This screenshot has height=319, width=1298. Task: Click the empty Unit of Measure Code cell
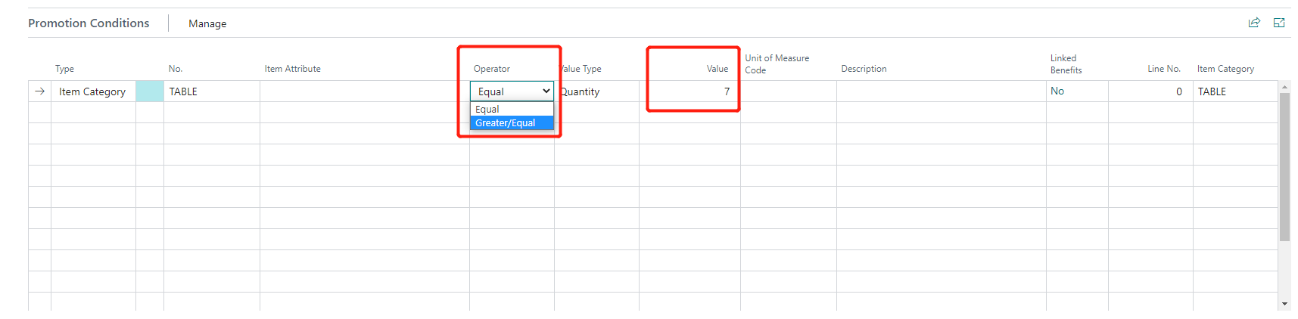789,91
